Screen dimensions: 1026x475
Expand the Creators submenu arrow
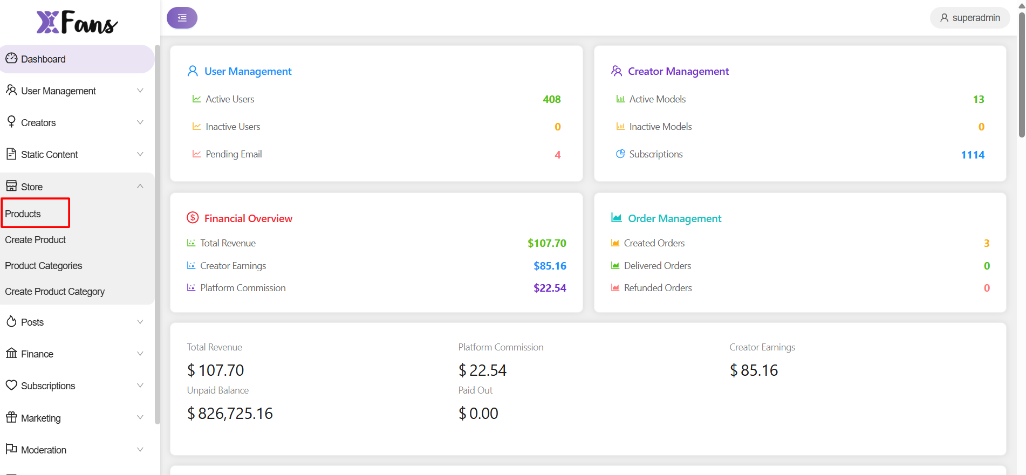click(140, 122)
